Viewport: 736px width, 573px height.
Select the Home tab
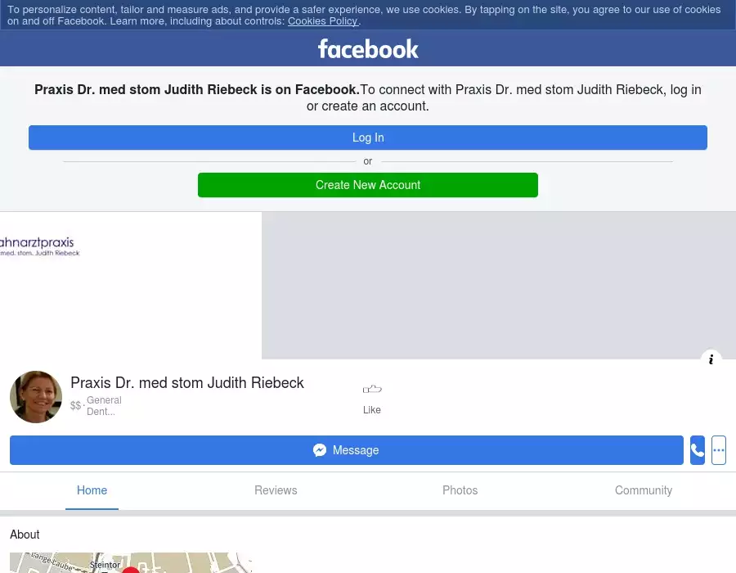[x=92, y=490]
